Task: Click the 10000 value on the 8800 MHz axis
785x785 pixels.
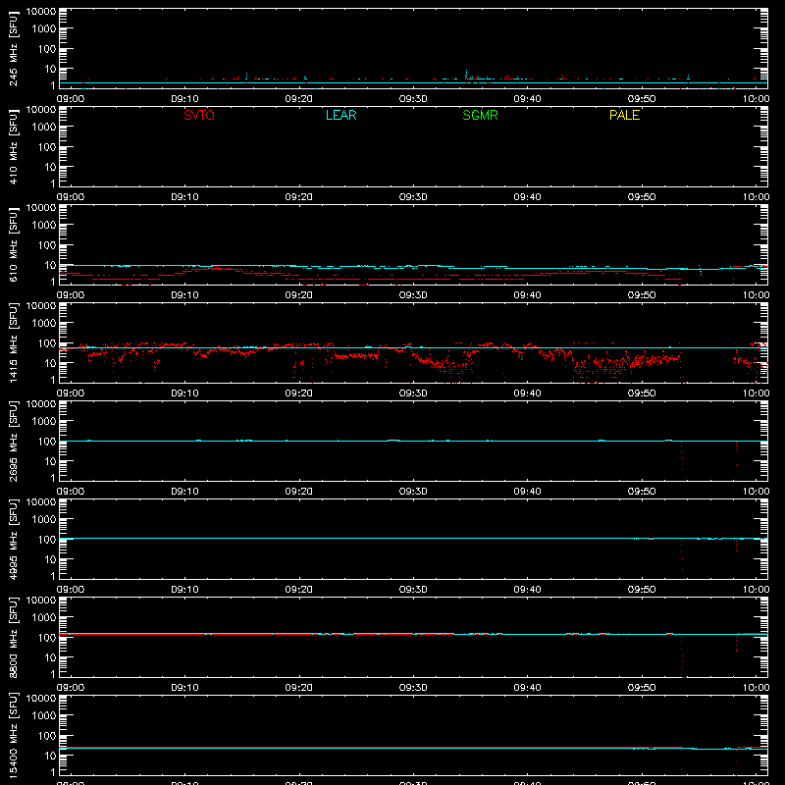Action: pos(41,601)
